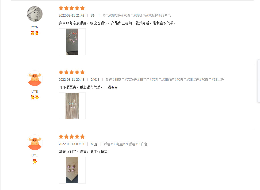Click the review text 耳环收到了
The height and width of the screenshot is (190, 260).
(x=83, y=152)
